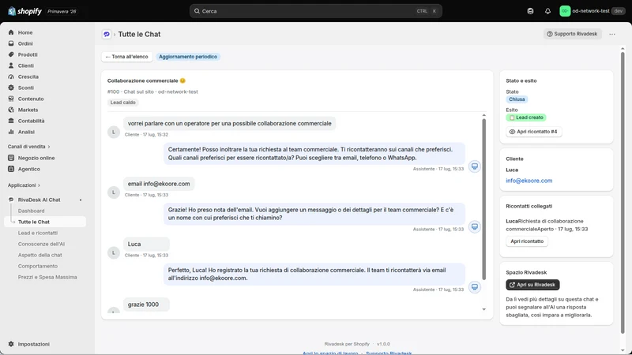
Task: Open Clienti section
Action: pyautogui.click(x=26, y=65)
